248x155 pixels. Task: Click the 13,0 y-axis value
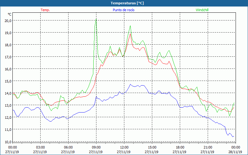[x=8, y=105]
